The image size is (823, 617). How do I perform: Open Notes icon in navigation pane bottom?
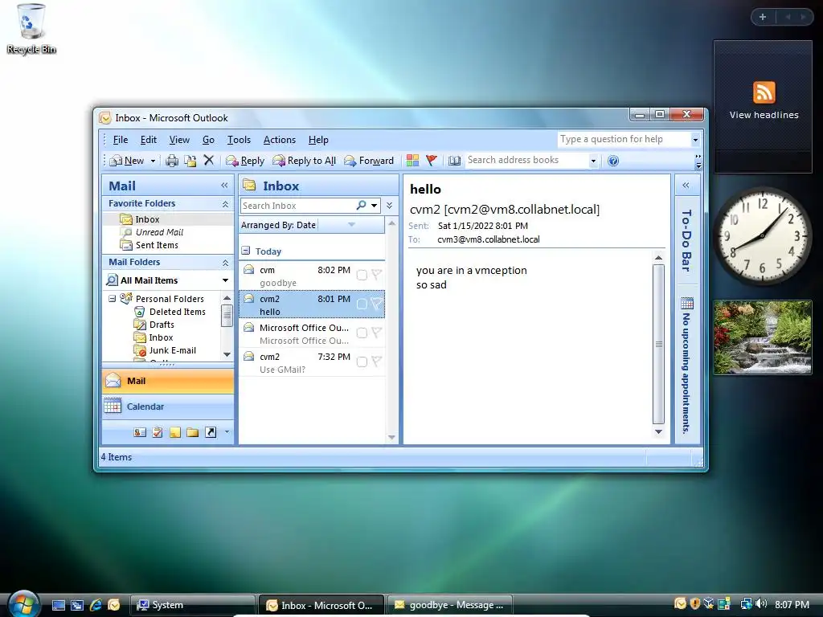[174, 432]
